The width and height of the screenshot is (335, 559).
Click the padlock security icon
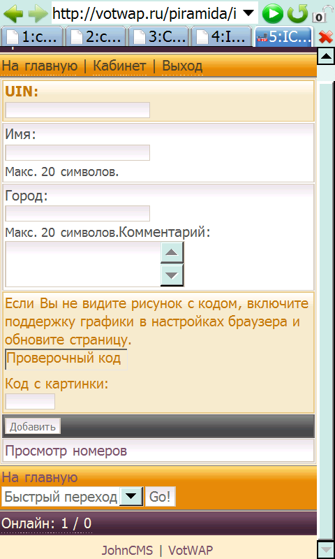(323, 14)
